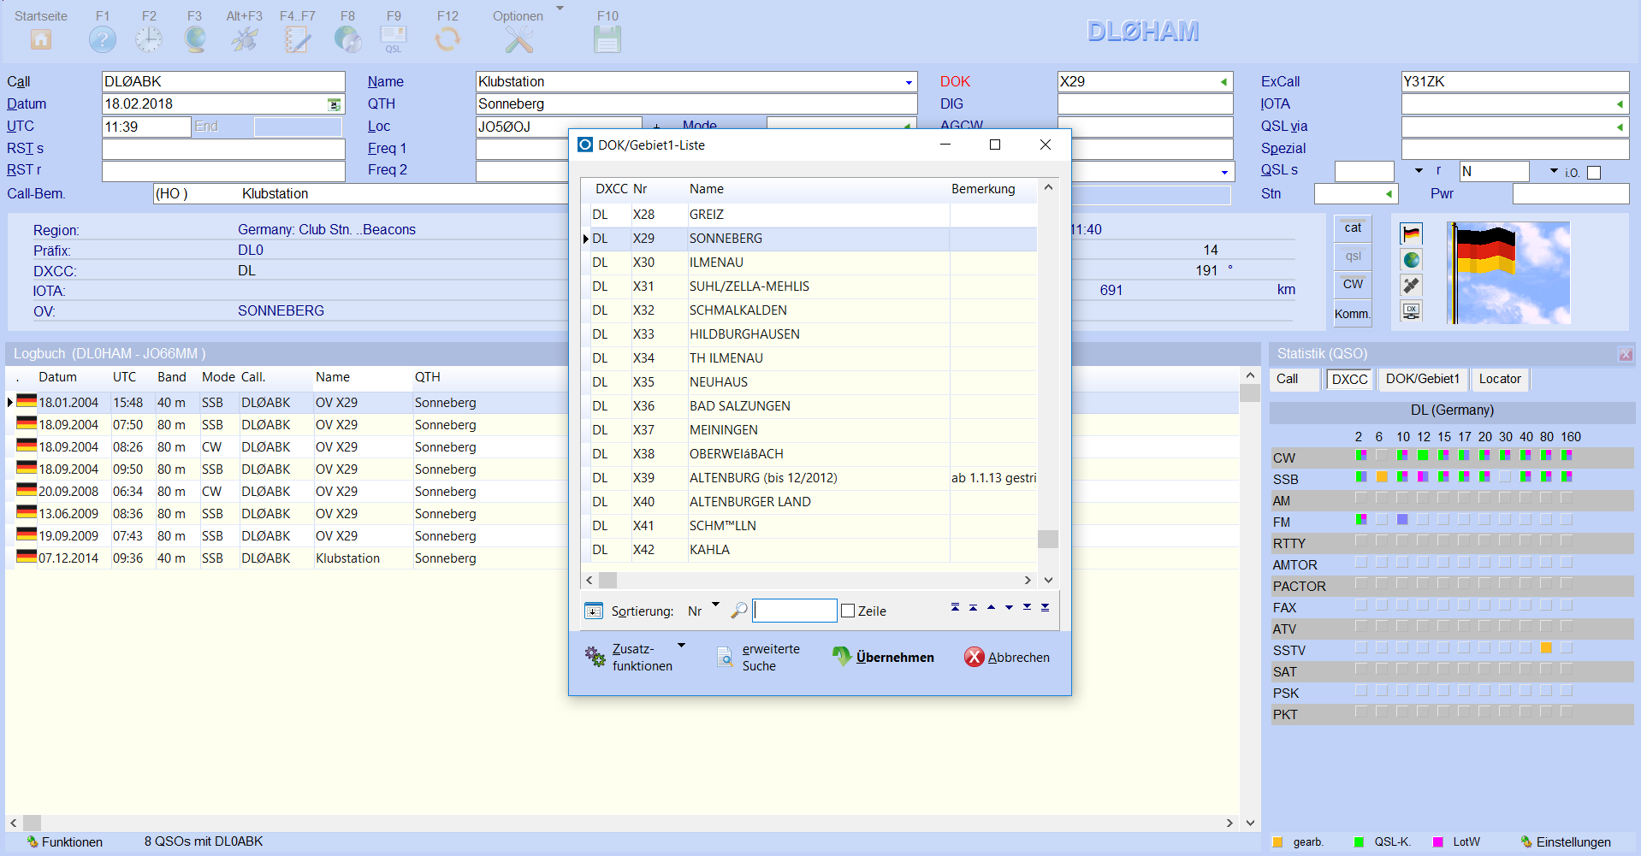Switch to Call statistics tab
This screenshot has width=1641, height=856.
point(1293,379)
